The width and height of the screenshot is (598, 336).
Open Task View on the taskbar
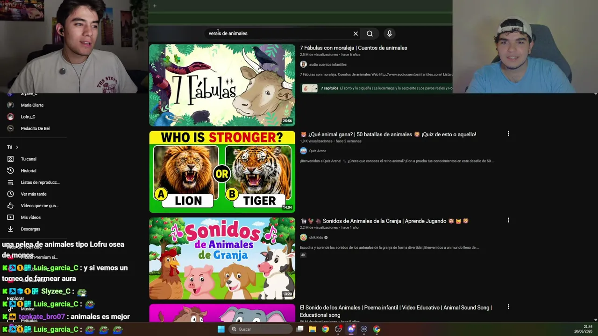click(x=300, y=329)
